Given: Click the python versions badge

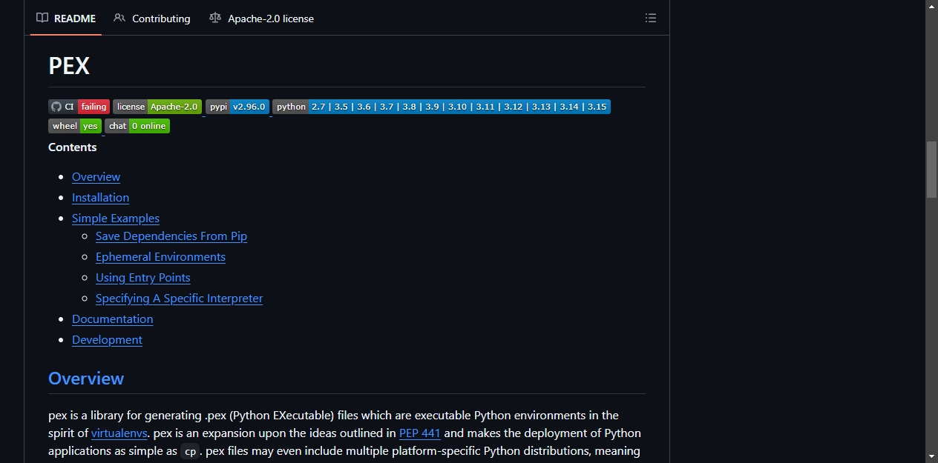Looking at the screenshot, I should [x=442, y=107].
